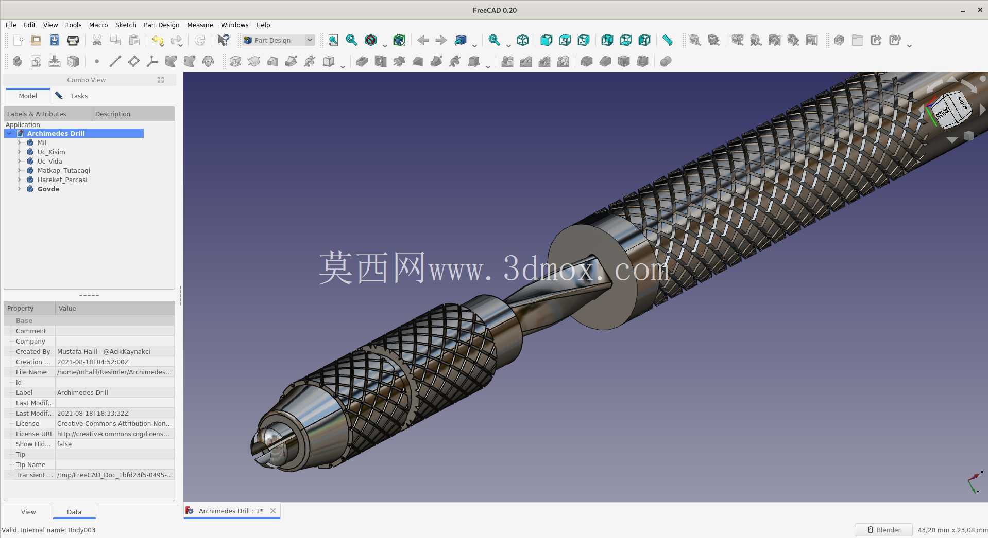Open the Draw style icon
Viewport: 988px width, 538px height.
(x=371, y=40)
